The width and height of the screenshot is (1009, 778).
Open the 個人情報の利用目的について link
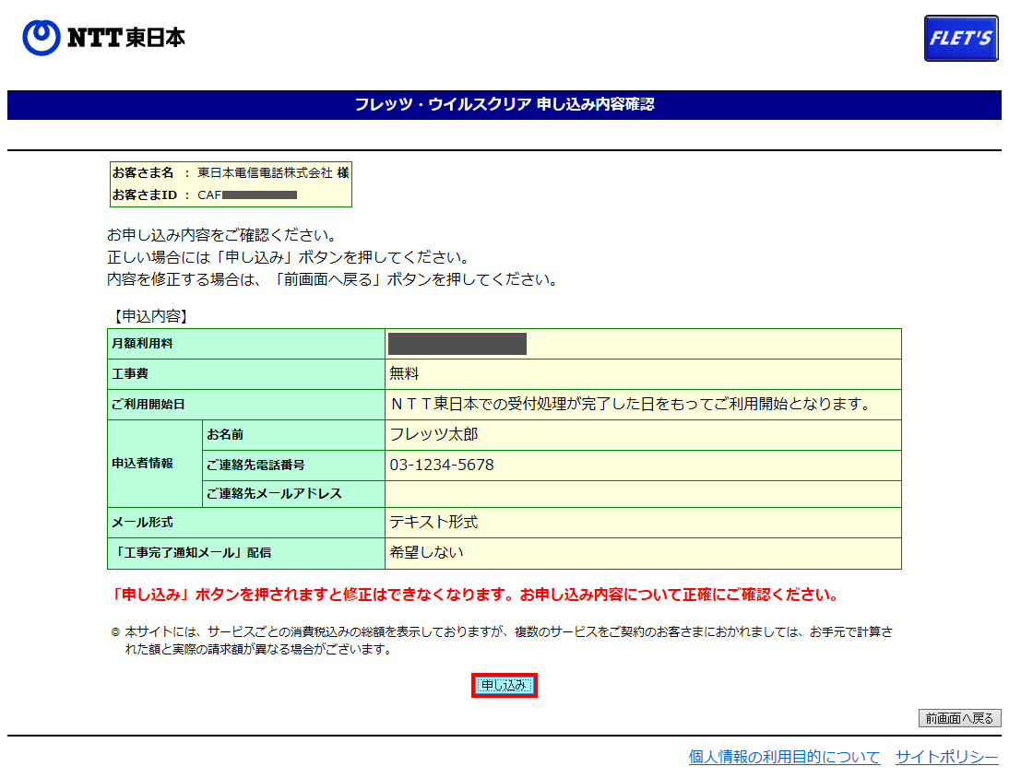[x=784, y=757]
